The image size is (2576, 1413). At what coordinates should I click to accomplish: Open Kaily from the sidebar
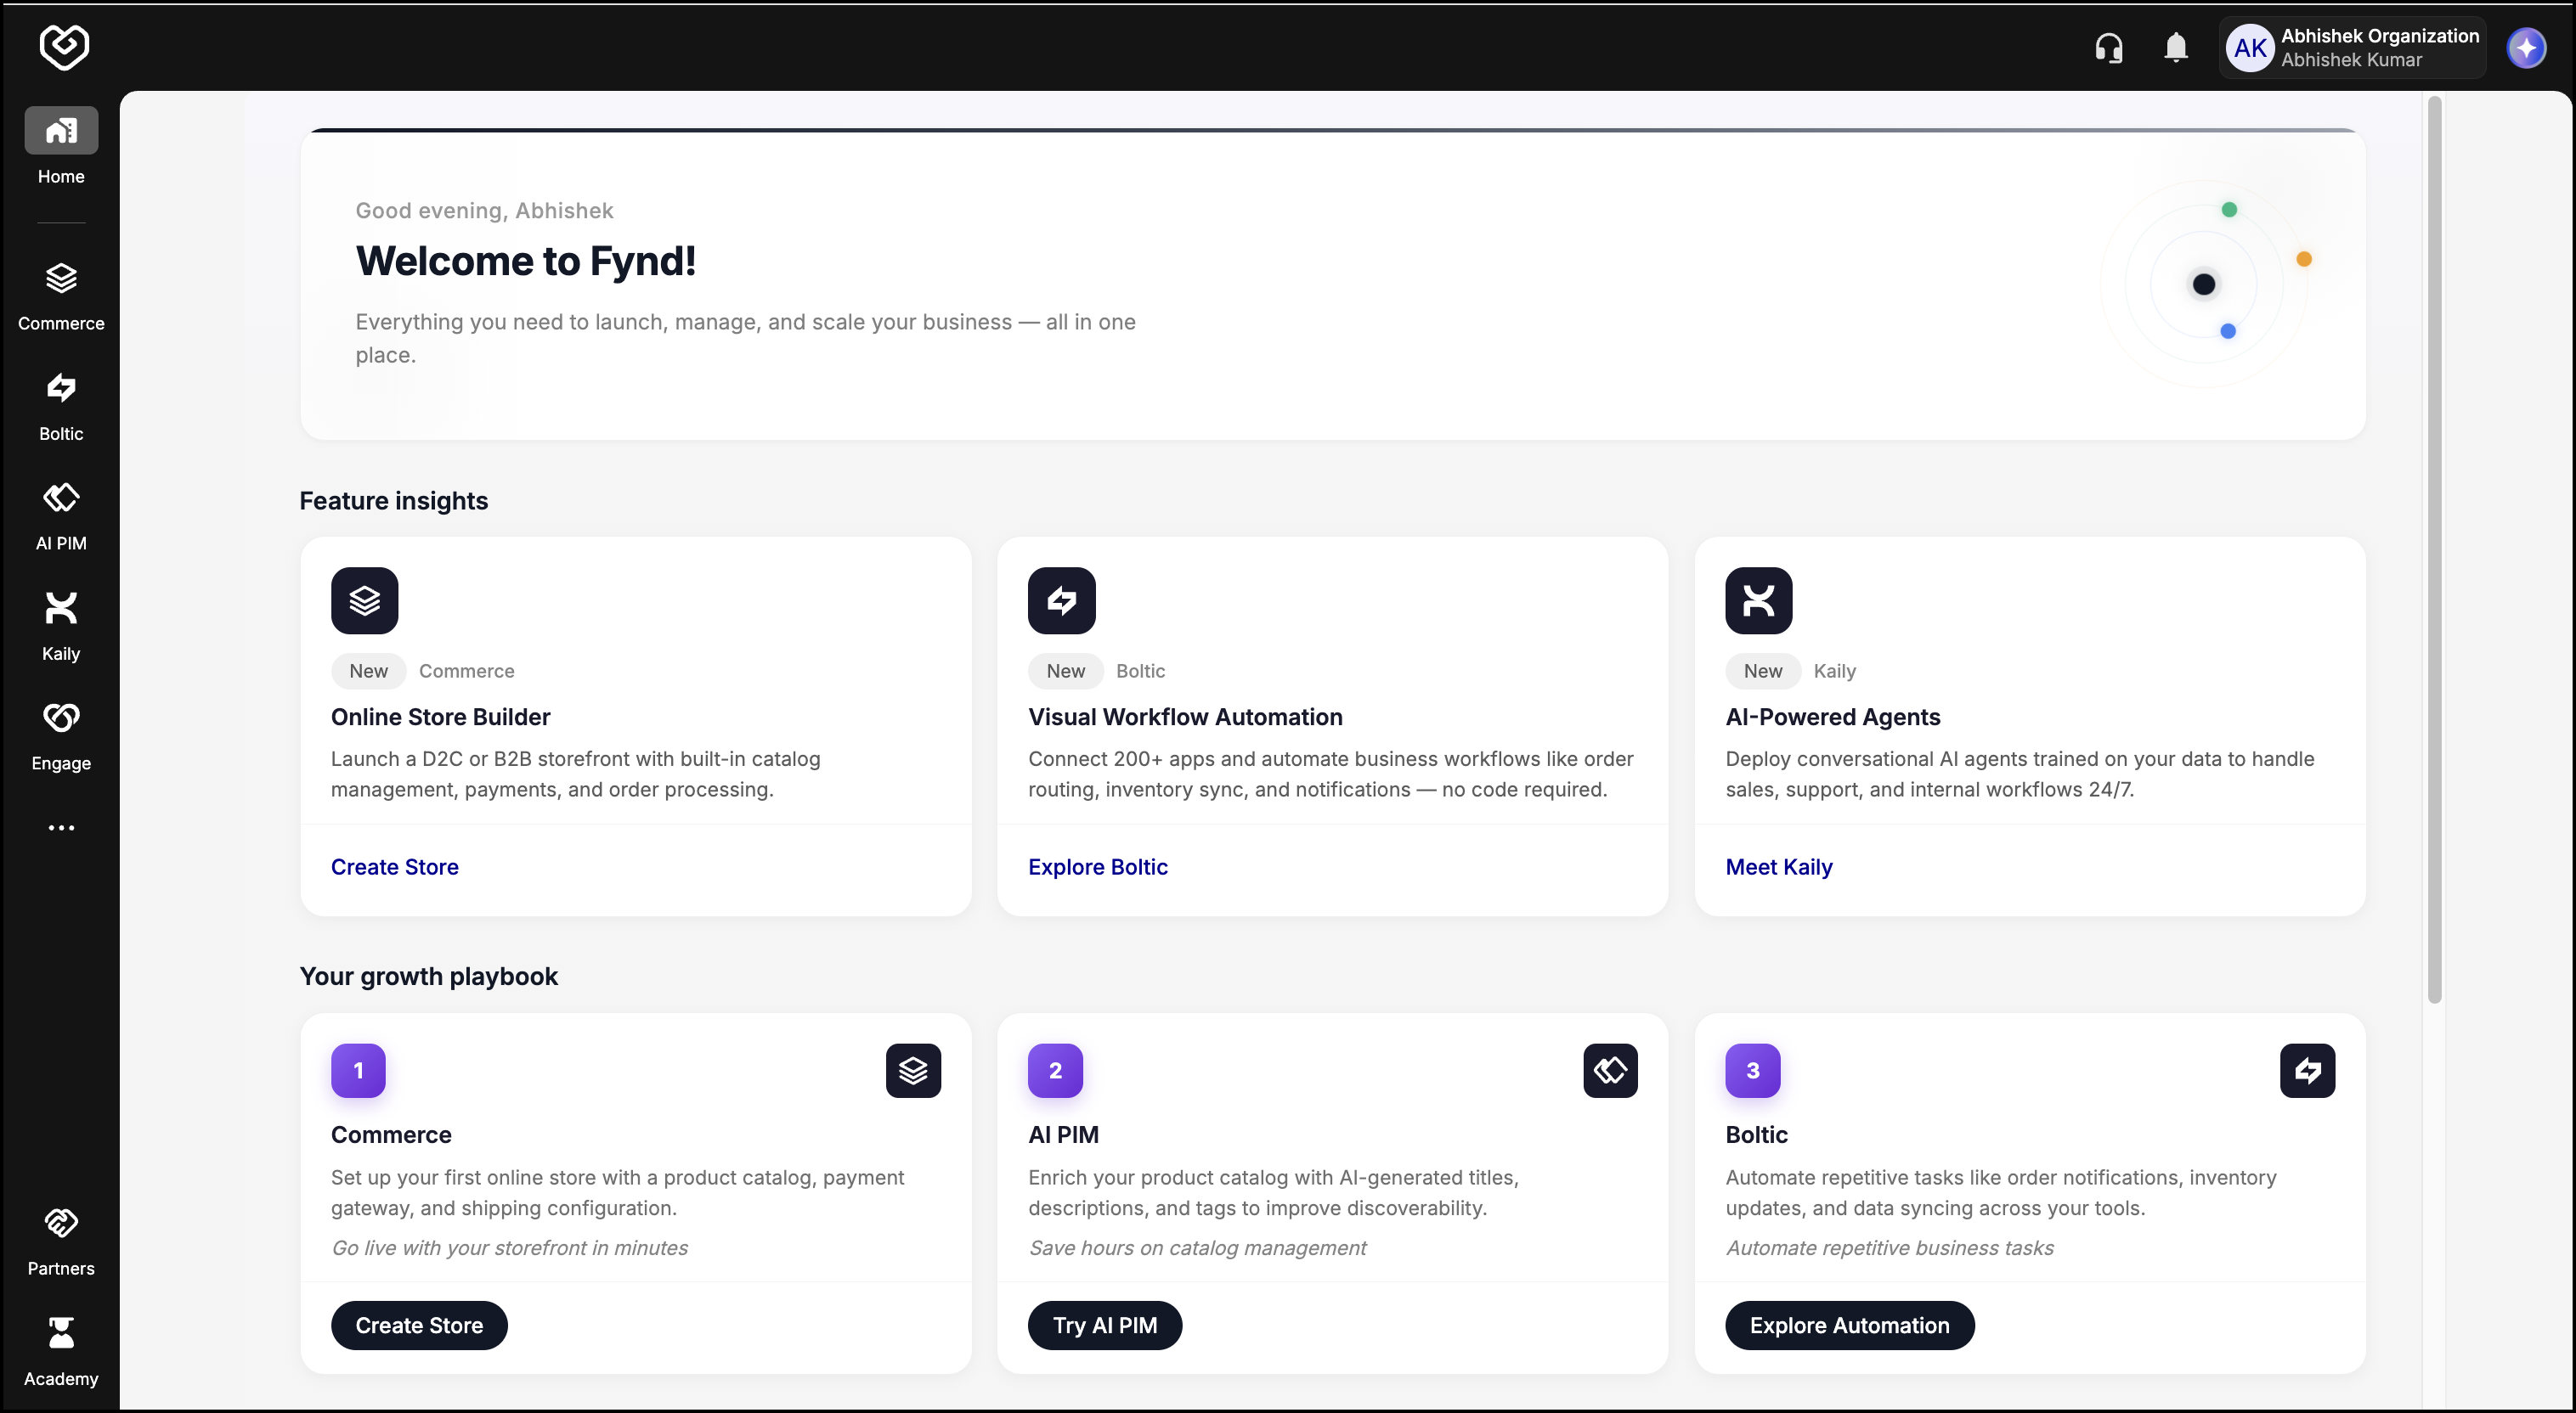click(x=61, y=627)
